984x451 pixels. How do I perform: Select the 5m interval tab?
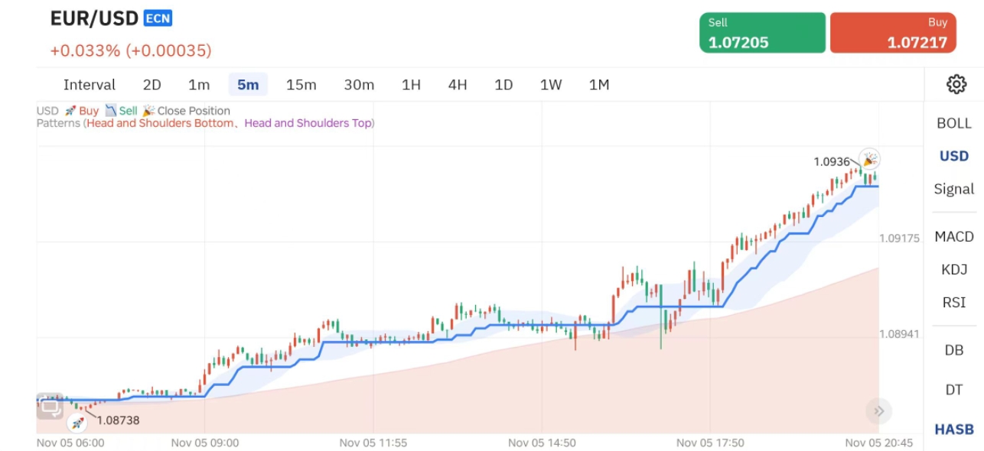pos(248,85)
